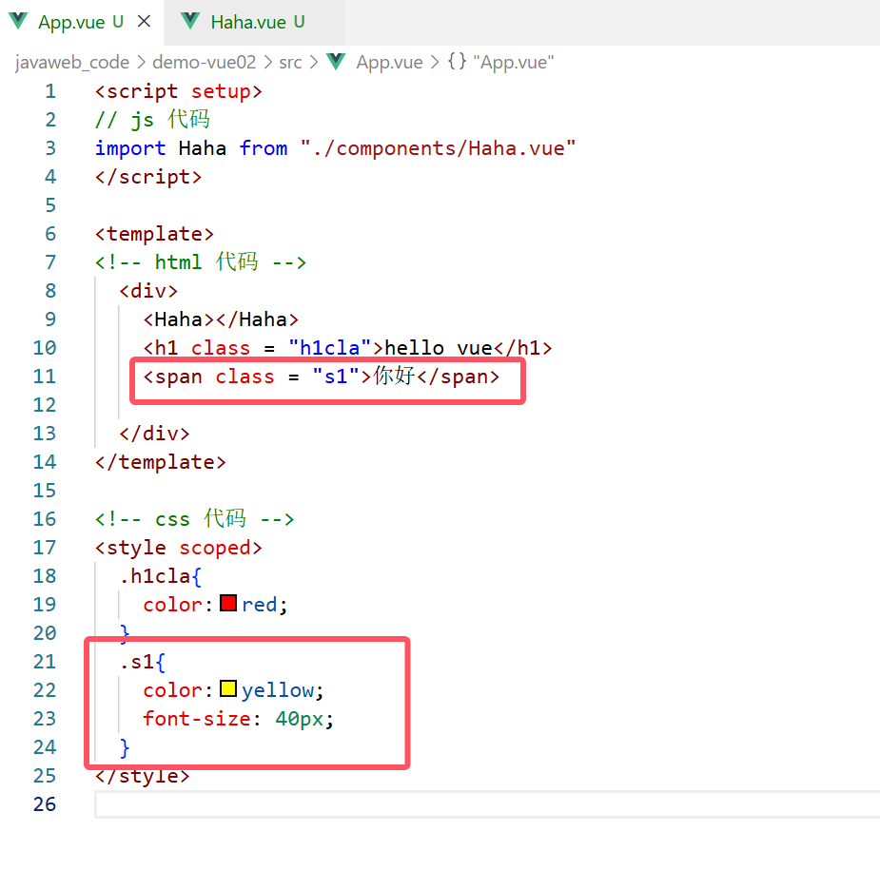Place cursor in empty line 26

pyautogui.click(x=487, y=803)
